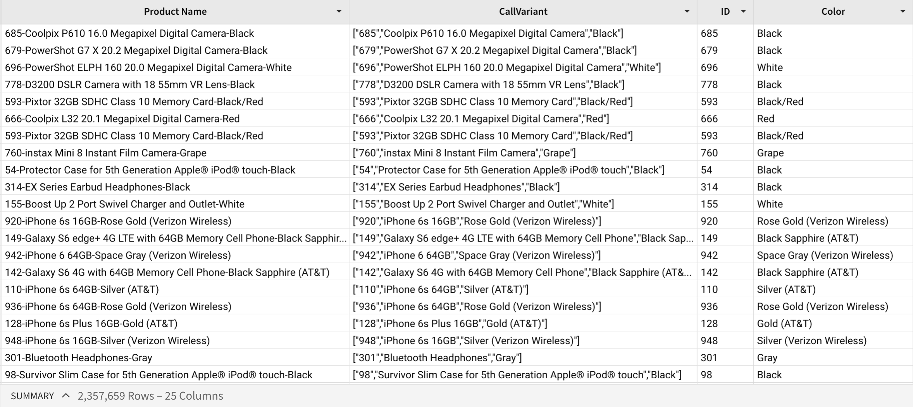Viewport: 913px width, 407px height.
Task: Click the SUMMARY label in the footer
Action: point(32,396)
